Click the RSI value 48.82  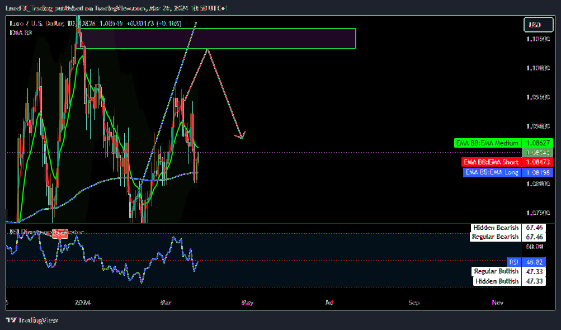[534, 262]
